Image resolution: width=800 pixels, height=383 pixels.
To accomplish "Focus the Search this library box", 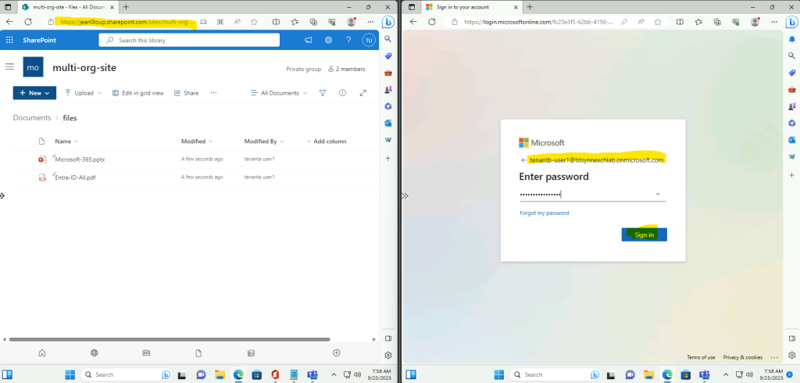I will pyautogui.click(x=189, y=41).
